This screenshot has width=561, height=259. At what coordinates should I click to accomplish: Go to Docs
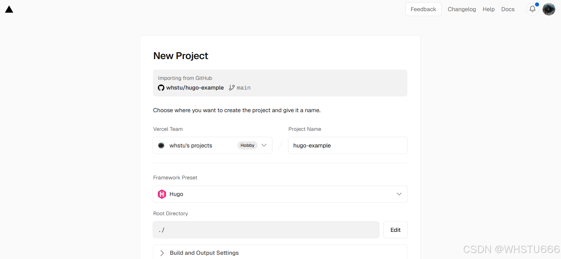click(x=508, y=9)
